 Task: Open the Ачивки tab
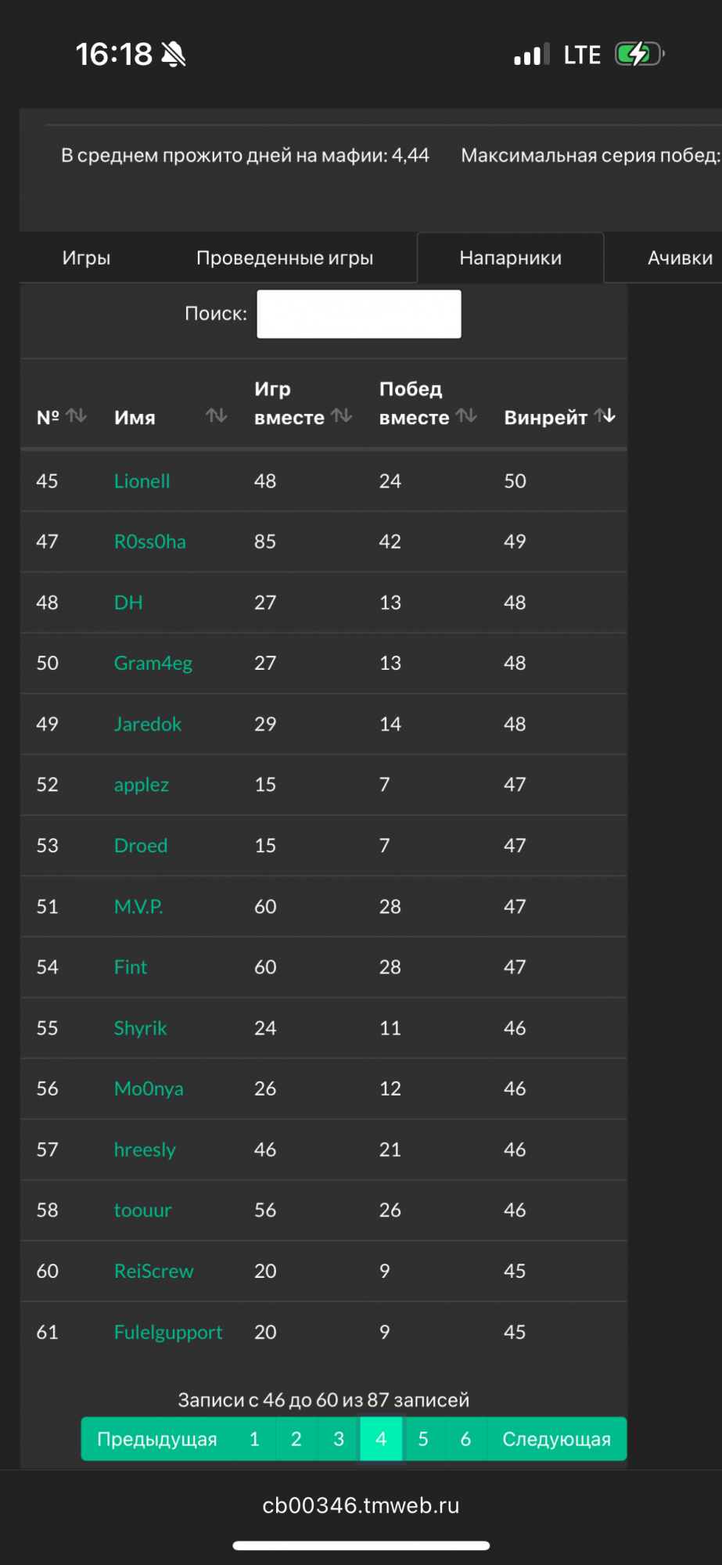tap(680, 257)
